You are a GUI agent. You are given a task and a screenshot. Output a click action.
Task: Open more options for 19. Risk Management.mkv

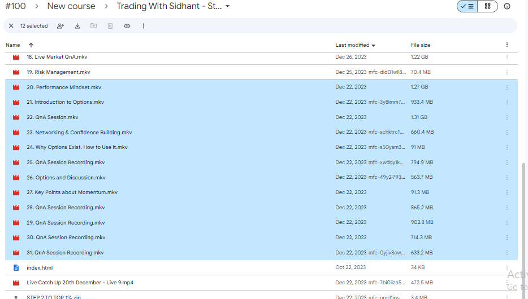tap(507, 72)
